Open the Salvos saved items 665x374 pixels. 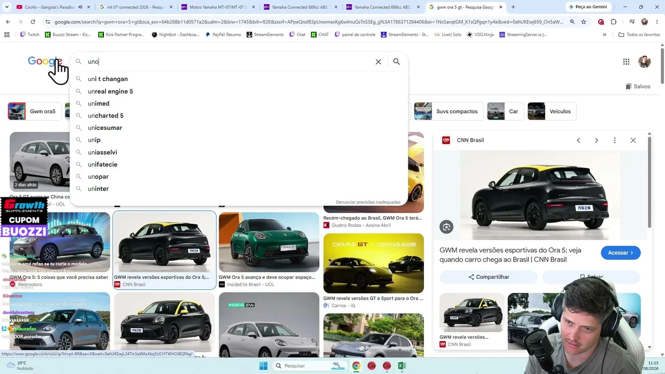(638, 87)
